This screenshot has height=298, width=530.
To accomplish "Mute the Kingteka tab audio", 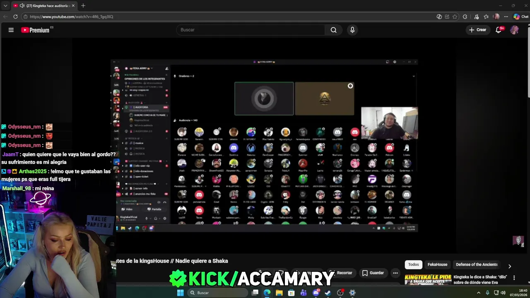I will (22, 6).
